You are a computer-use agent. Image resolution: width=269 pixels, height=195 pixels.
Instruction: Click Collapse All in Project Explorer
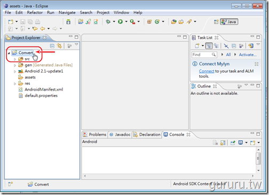(52, 46)
